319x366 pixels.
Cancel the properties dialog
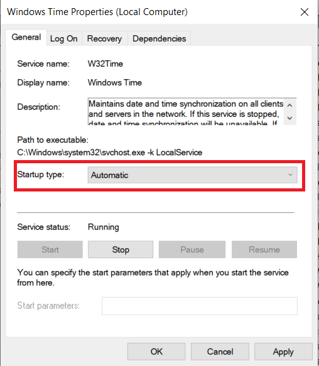(220, 352)
